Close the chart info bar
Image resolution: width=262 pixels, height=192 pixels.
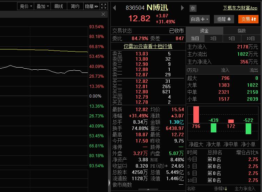[103, 14]
